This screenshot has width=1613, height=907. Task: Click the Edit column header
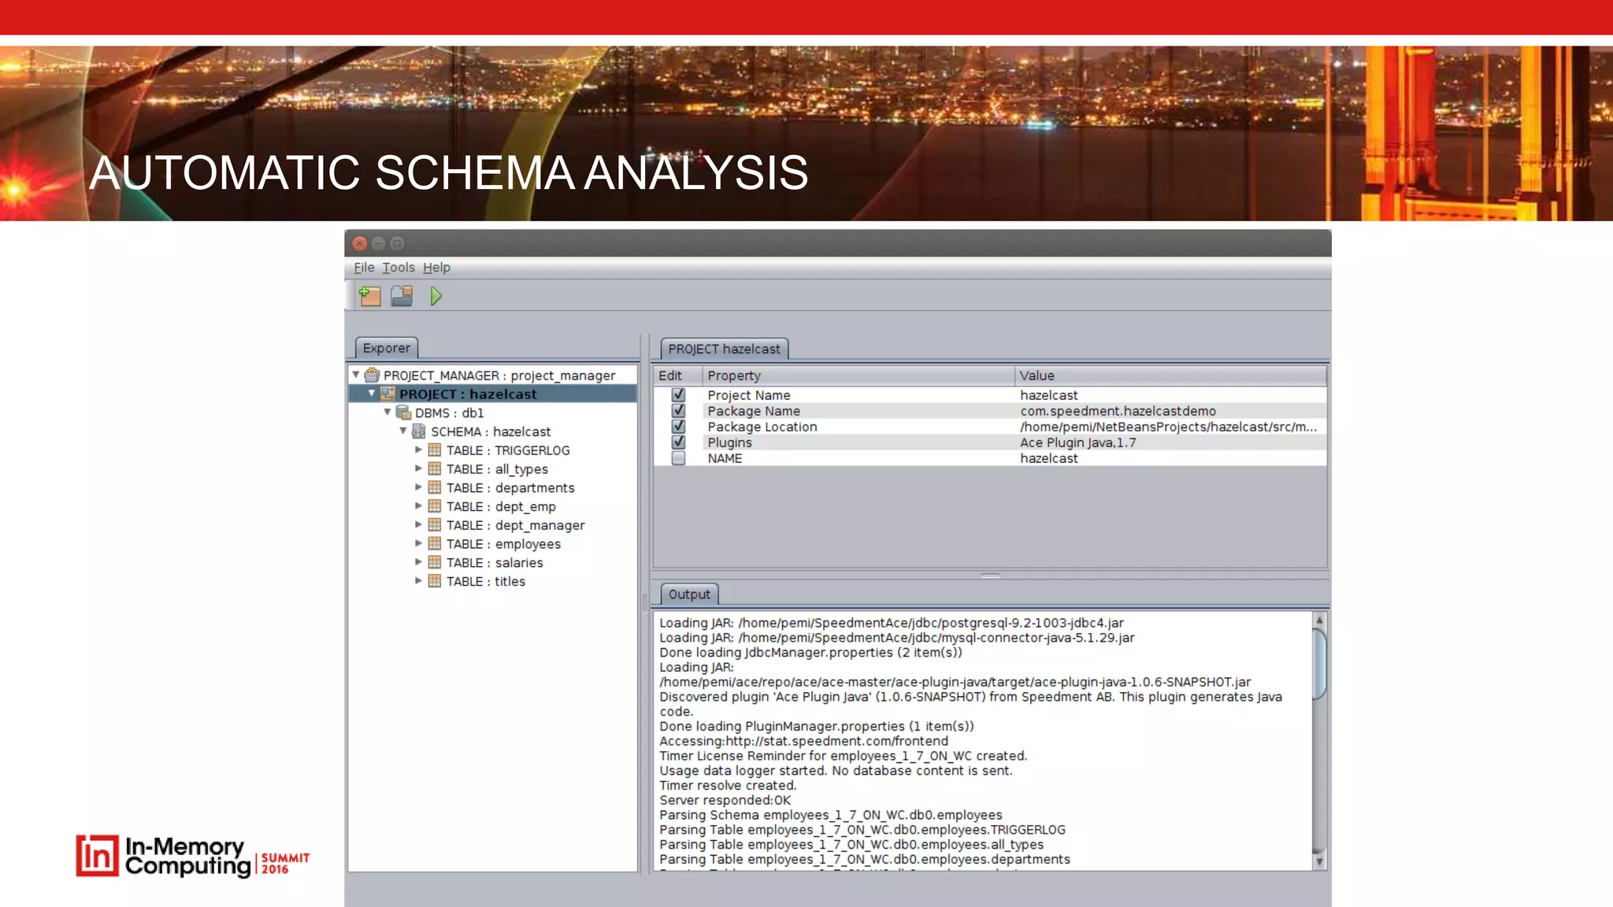(x=678, y=376)
